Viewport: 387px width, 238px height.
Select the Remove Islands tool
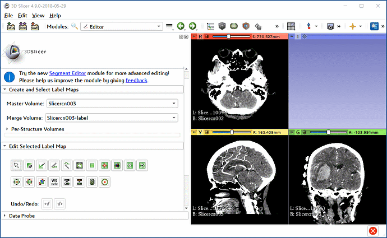pyautogui.click(x=130, y=165)
